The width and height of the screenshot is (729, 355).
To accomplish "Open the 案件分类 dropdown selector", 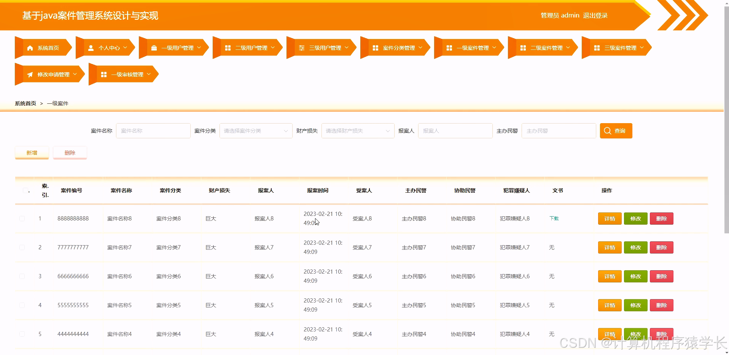I will coord(256,130).
